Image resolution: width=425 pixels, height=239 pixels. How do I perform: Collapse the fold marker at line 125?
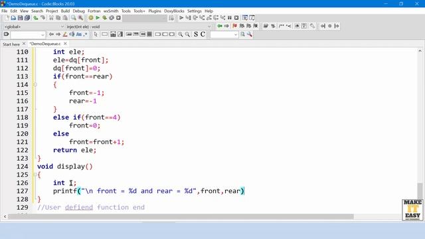pyautogui.click(x=35, y=175)
